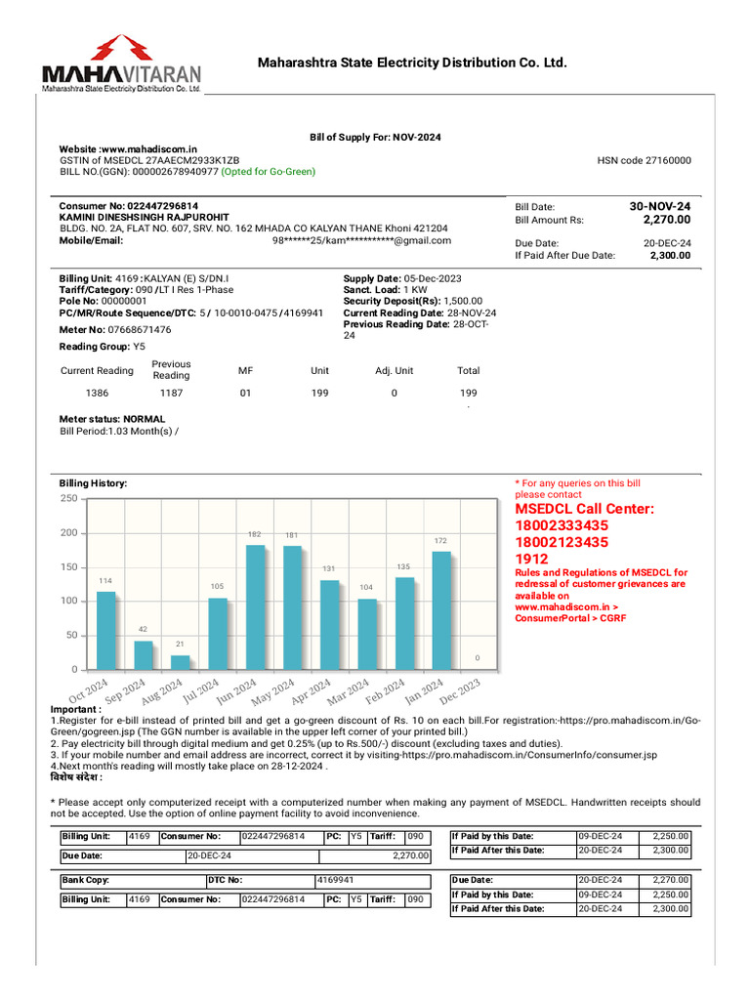This screenshot has height=1000, width=750.
Task: Click the Adj. Unit value 0 in readings table
Action: point(395,393)
